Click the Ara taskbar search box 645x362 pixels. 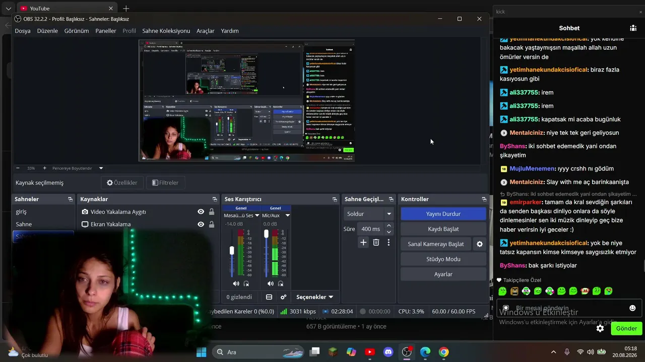click(259, 352)
